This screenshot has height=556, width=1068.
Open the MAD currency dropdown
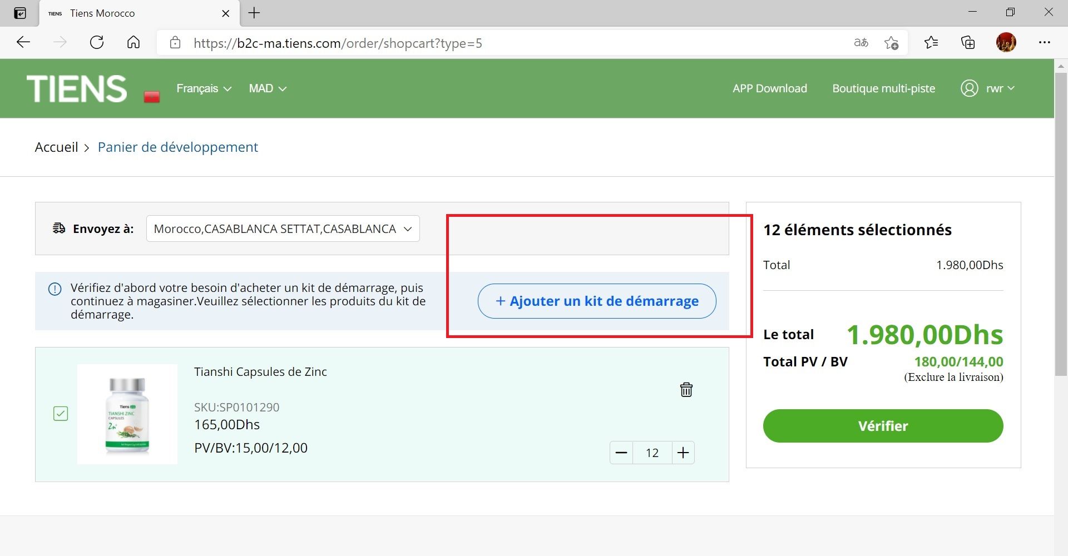(x=268, y=88)
